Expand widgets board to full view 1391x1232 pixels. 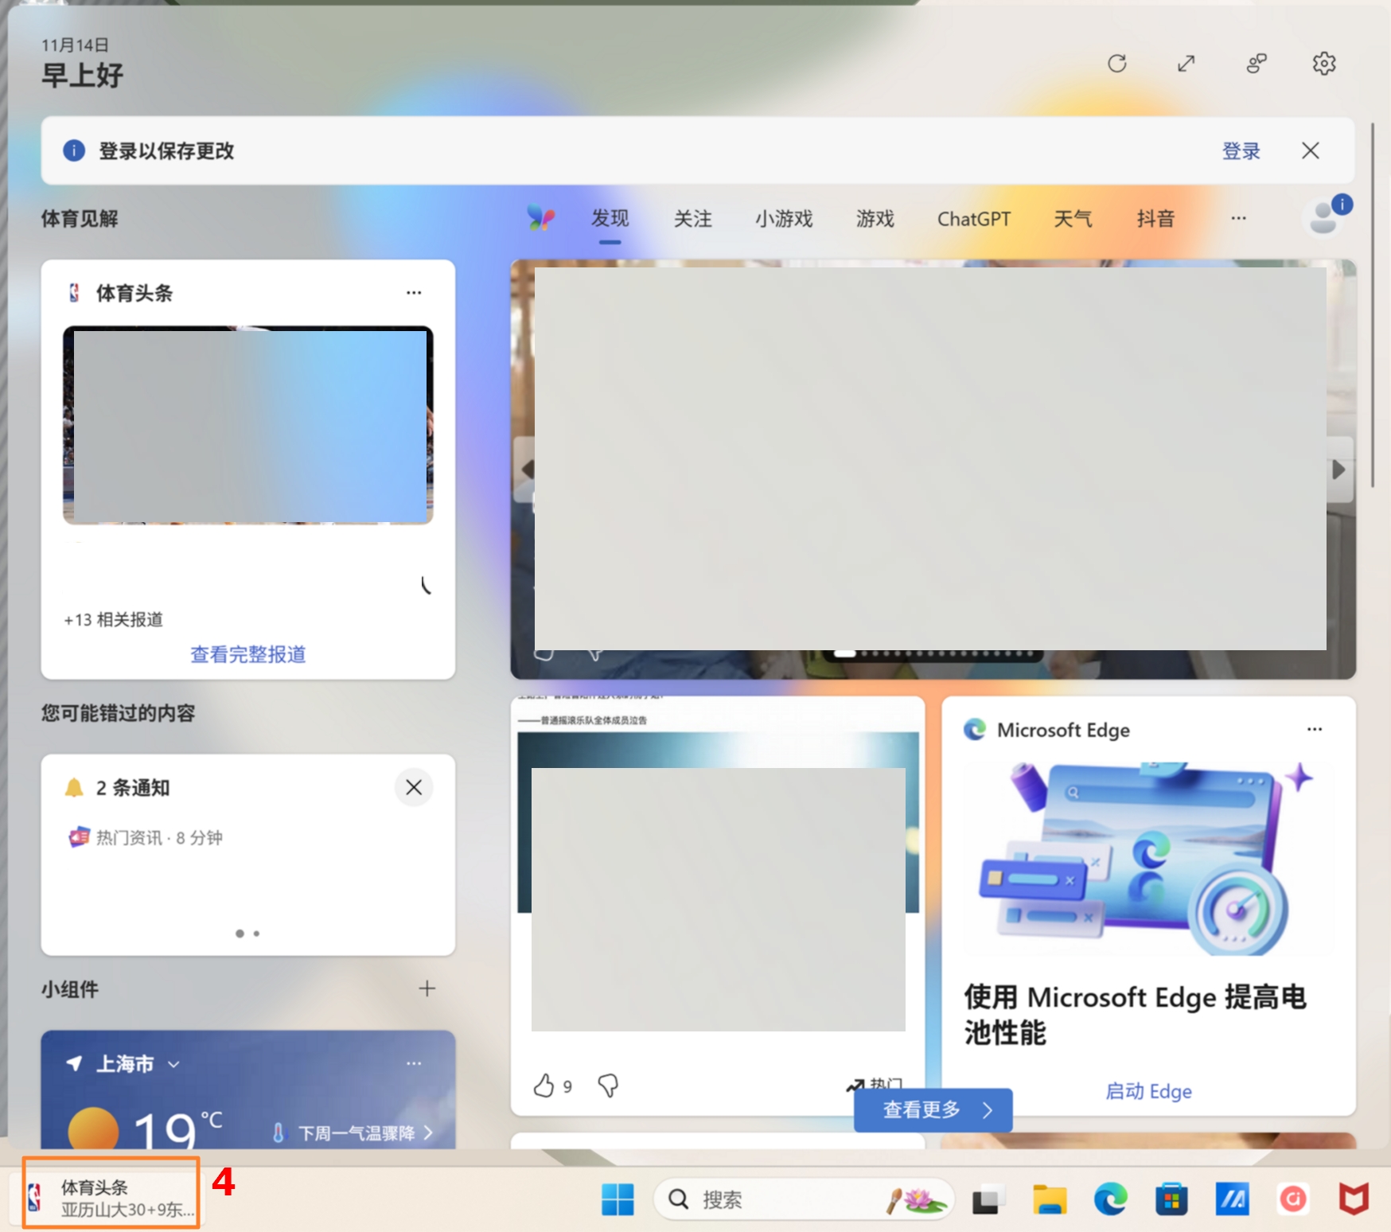click(1186, 64)
